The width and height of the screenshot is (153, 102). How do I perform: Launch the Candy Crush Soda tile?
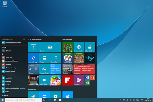click(x=55, y=80)
